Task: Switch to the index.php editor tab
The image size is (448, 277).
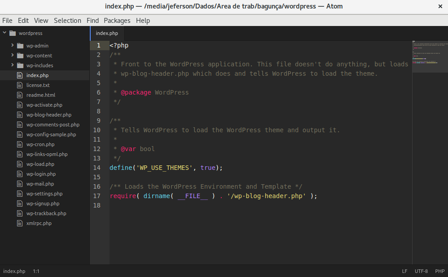Action: [x=107, y=32]
